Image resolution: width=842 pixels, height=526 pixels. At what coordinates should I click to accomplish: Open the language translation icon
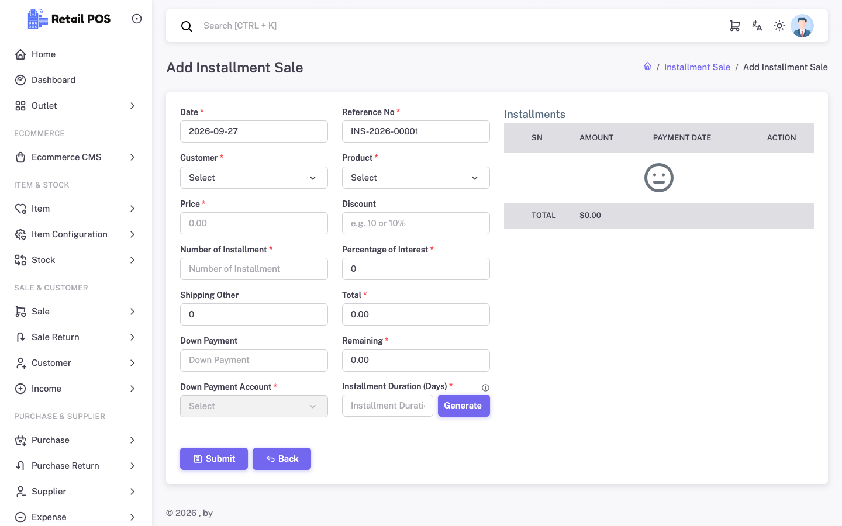(757, 26)
